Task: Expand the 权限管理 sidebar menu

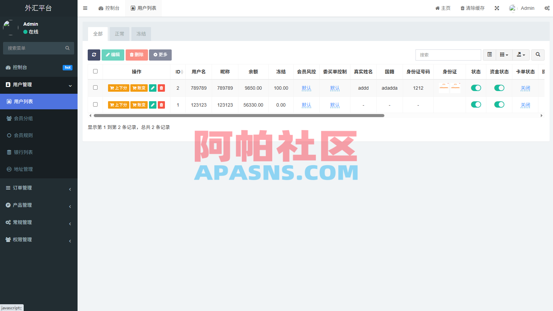Action: (39, 240)
